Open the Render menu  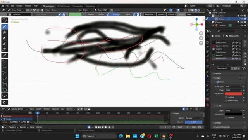click(19, 6)
